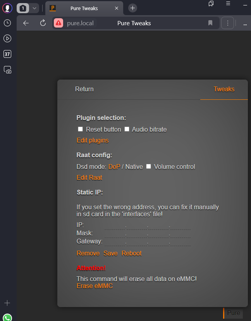Open the player icon in sidebar
This screenshot has width=251, height=321.
(7, 38)
